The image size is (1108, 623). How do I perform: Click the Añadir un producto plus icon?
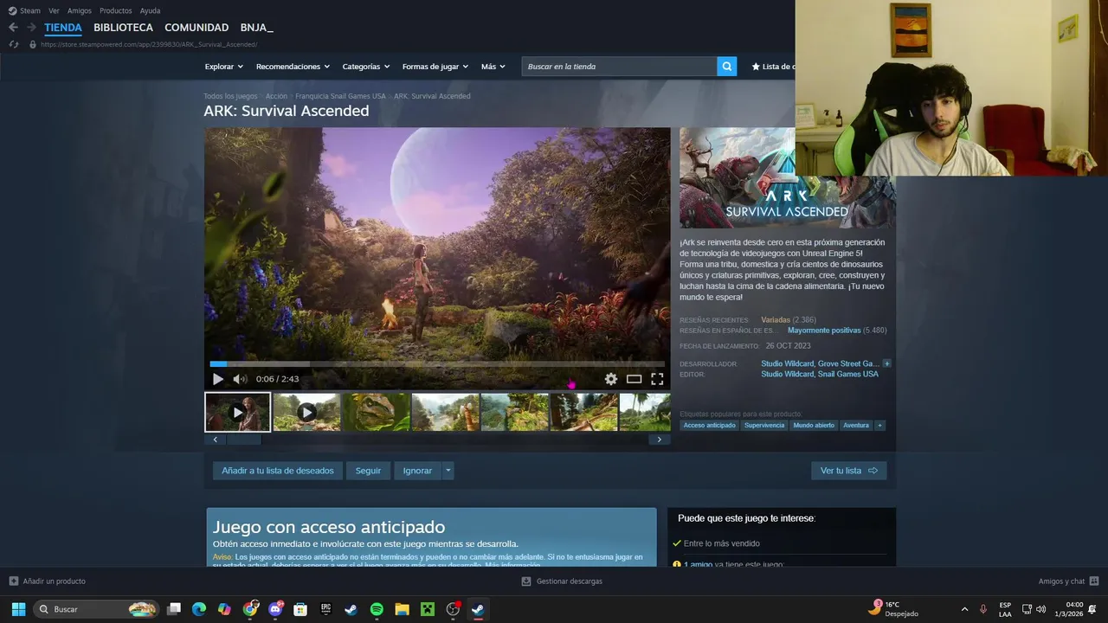click(x=13, y=581)
